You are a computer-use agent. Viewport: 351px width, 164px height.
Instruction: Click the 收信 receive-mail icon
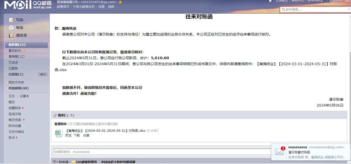pyautogui.click(x=11, y=28)
